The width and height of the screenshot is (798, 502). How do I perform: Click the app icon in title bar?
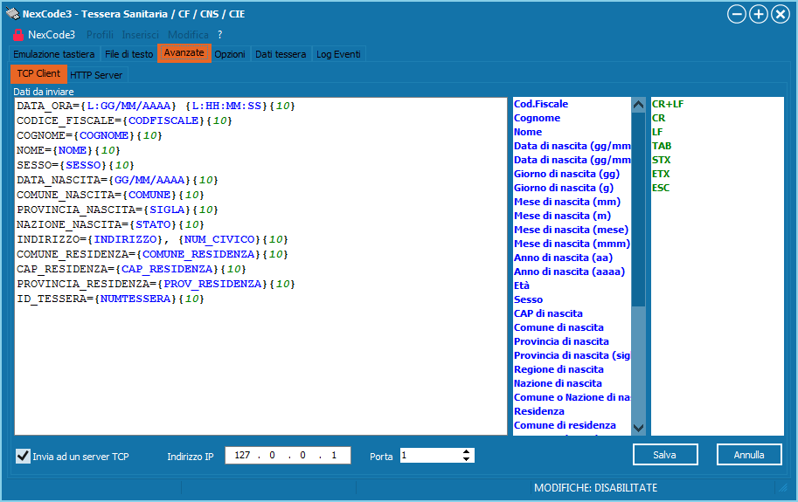12,14
